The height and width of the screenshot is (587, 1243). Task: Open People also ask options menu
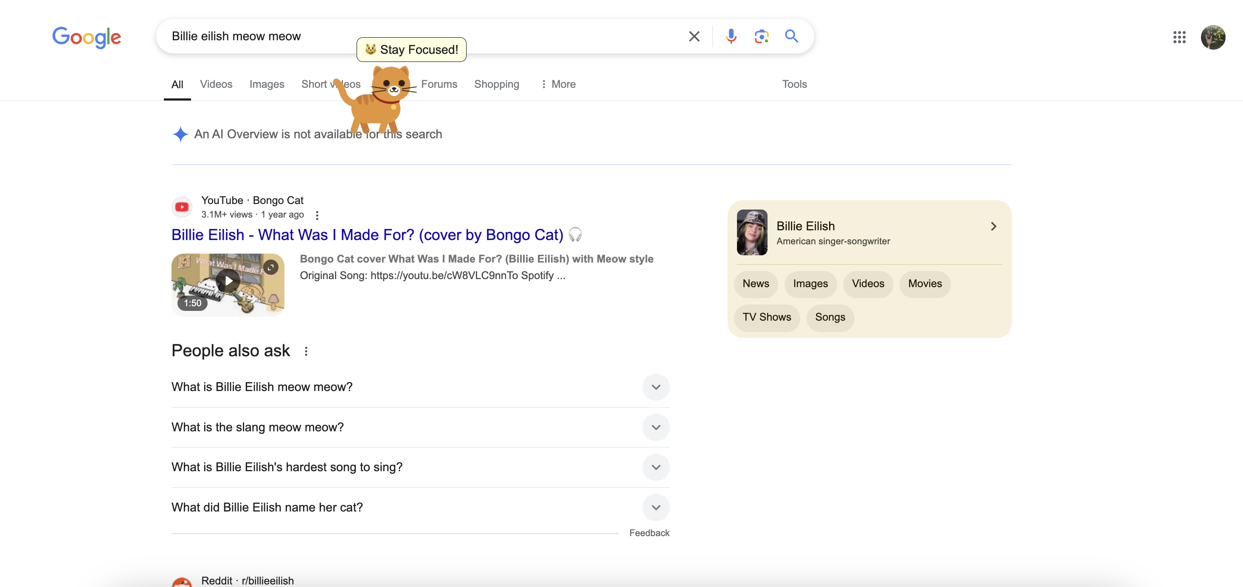point(306,351)
